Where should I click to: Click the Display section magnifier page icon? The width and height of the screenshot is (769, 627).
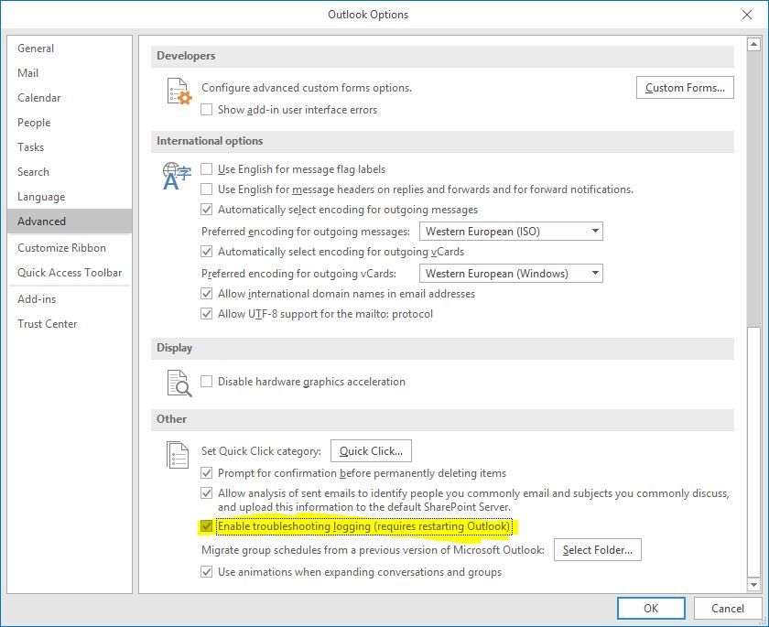click(179, 383)
